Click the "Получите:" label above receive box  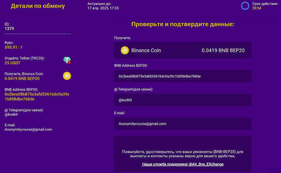pos(122,38)
